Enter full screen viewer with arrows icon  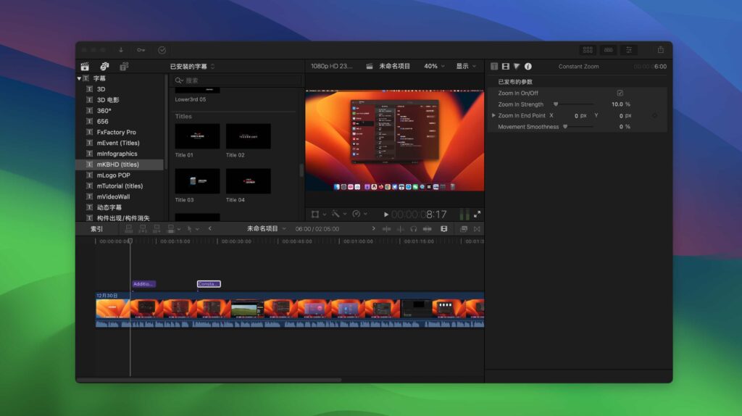coord(477,215)
